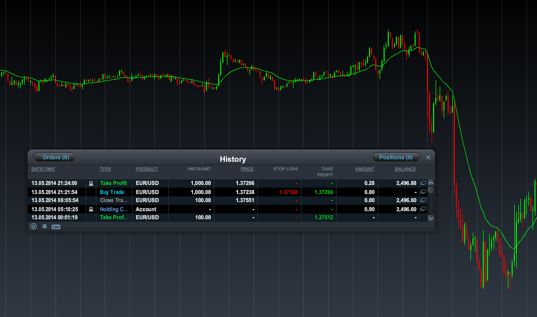Open details icon for Holding C... row
537x317 pixels.
(424, 209)
